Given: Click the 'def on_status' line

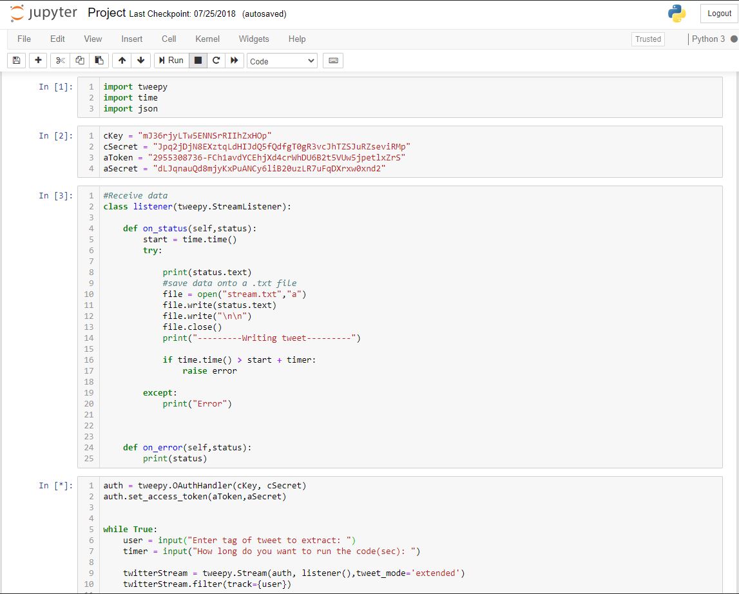Looking at the screenshot, I should point(190,229).
